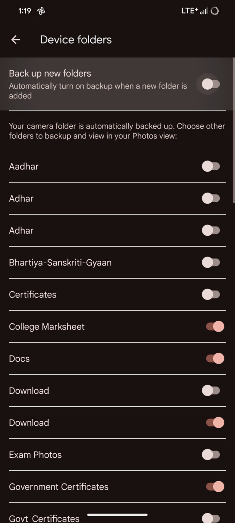Turn off the enabled Download folder toggle

pyautogui.click(x=215, y=422)
